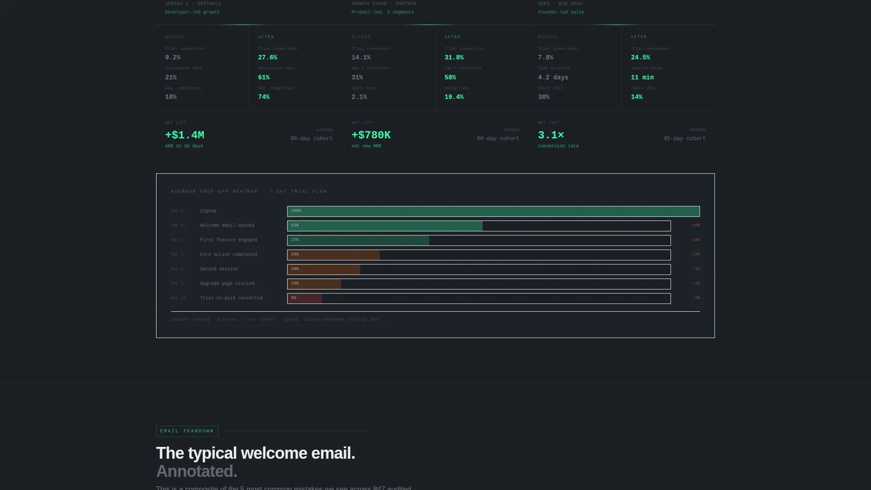
Task: Click the 'Welcome email opened' label
Action: coord(227,225)
